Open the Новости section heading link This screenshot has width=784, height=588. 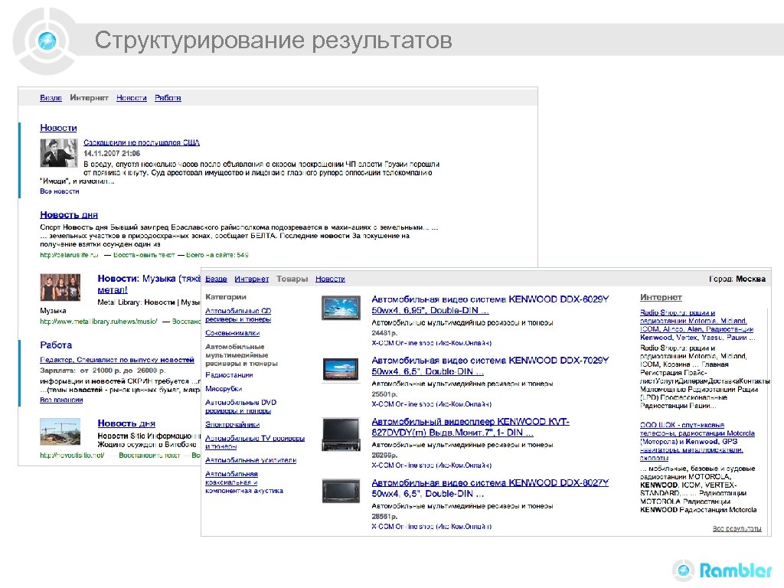tap(58, 128)
